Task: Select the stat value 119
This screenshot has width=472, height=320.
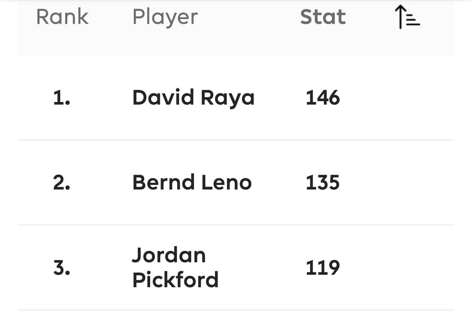Action: pyautogui.click(x=323, y=268)
